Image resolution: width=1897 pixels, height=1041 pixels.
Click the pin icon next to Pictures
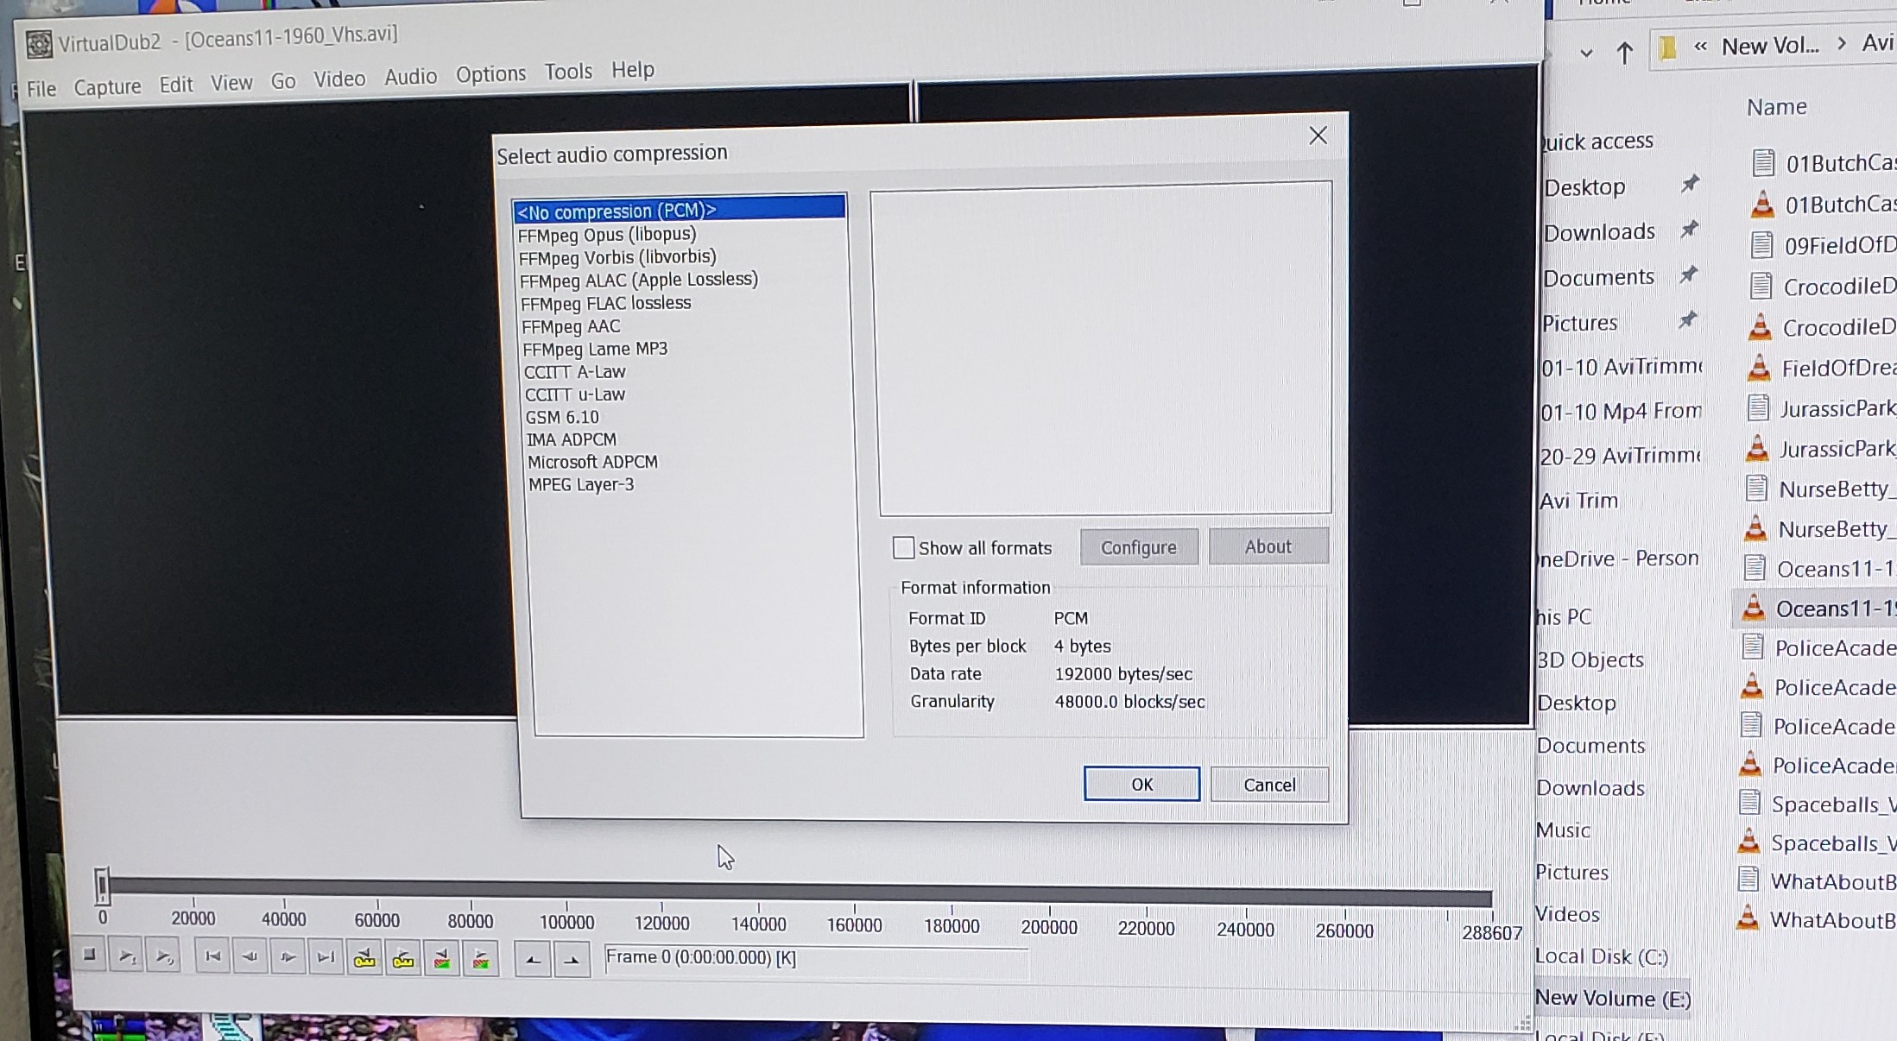1687,320
